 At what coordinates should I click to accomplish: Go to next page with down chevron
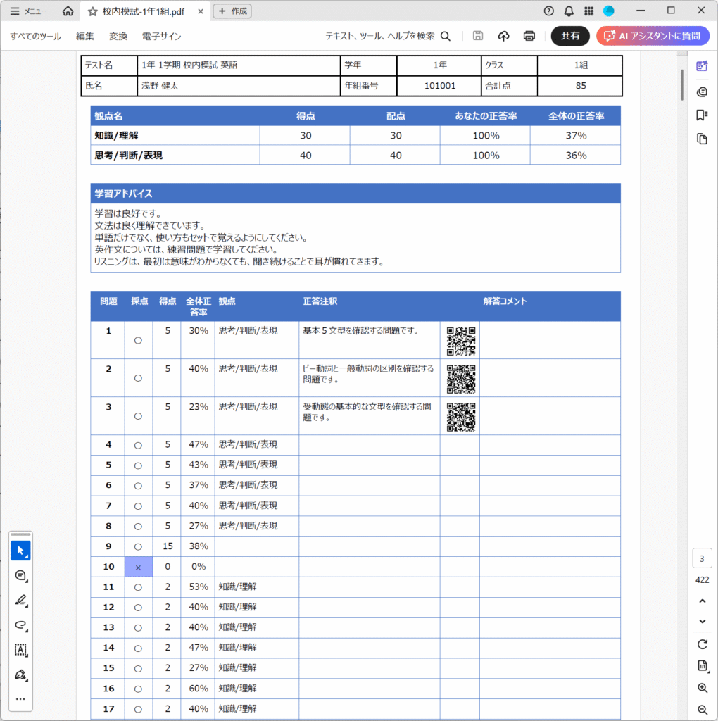[702, 621]
